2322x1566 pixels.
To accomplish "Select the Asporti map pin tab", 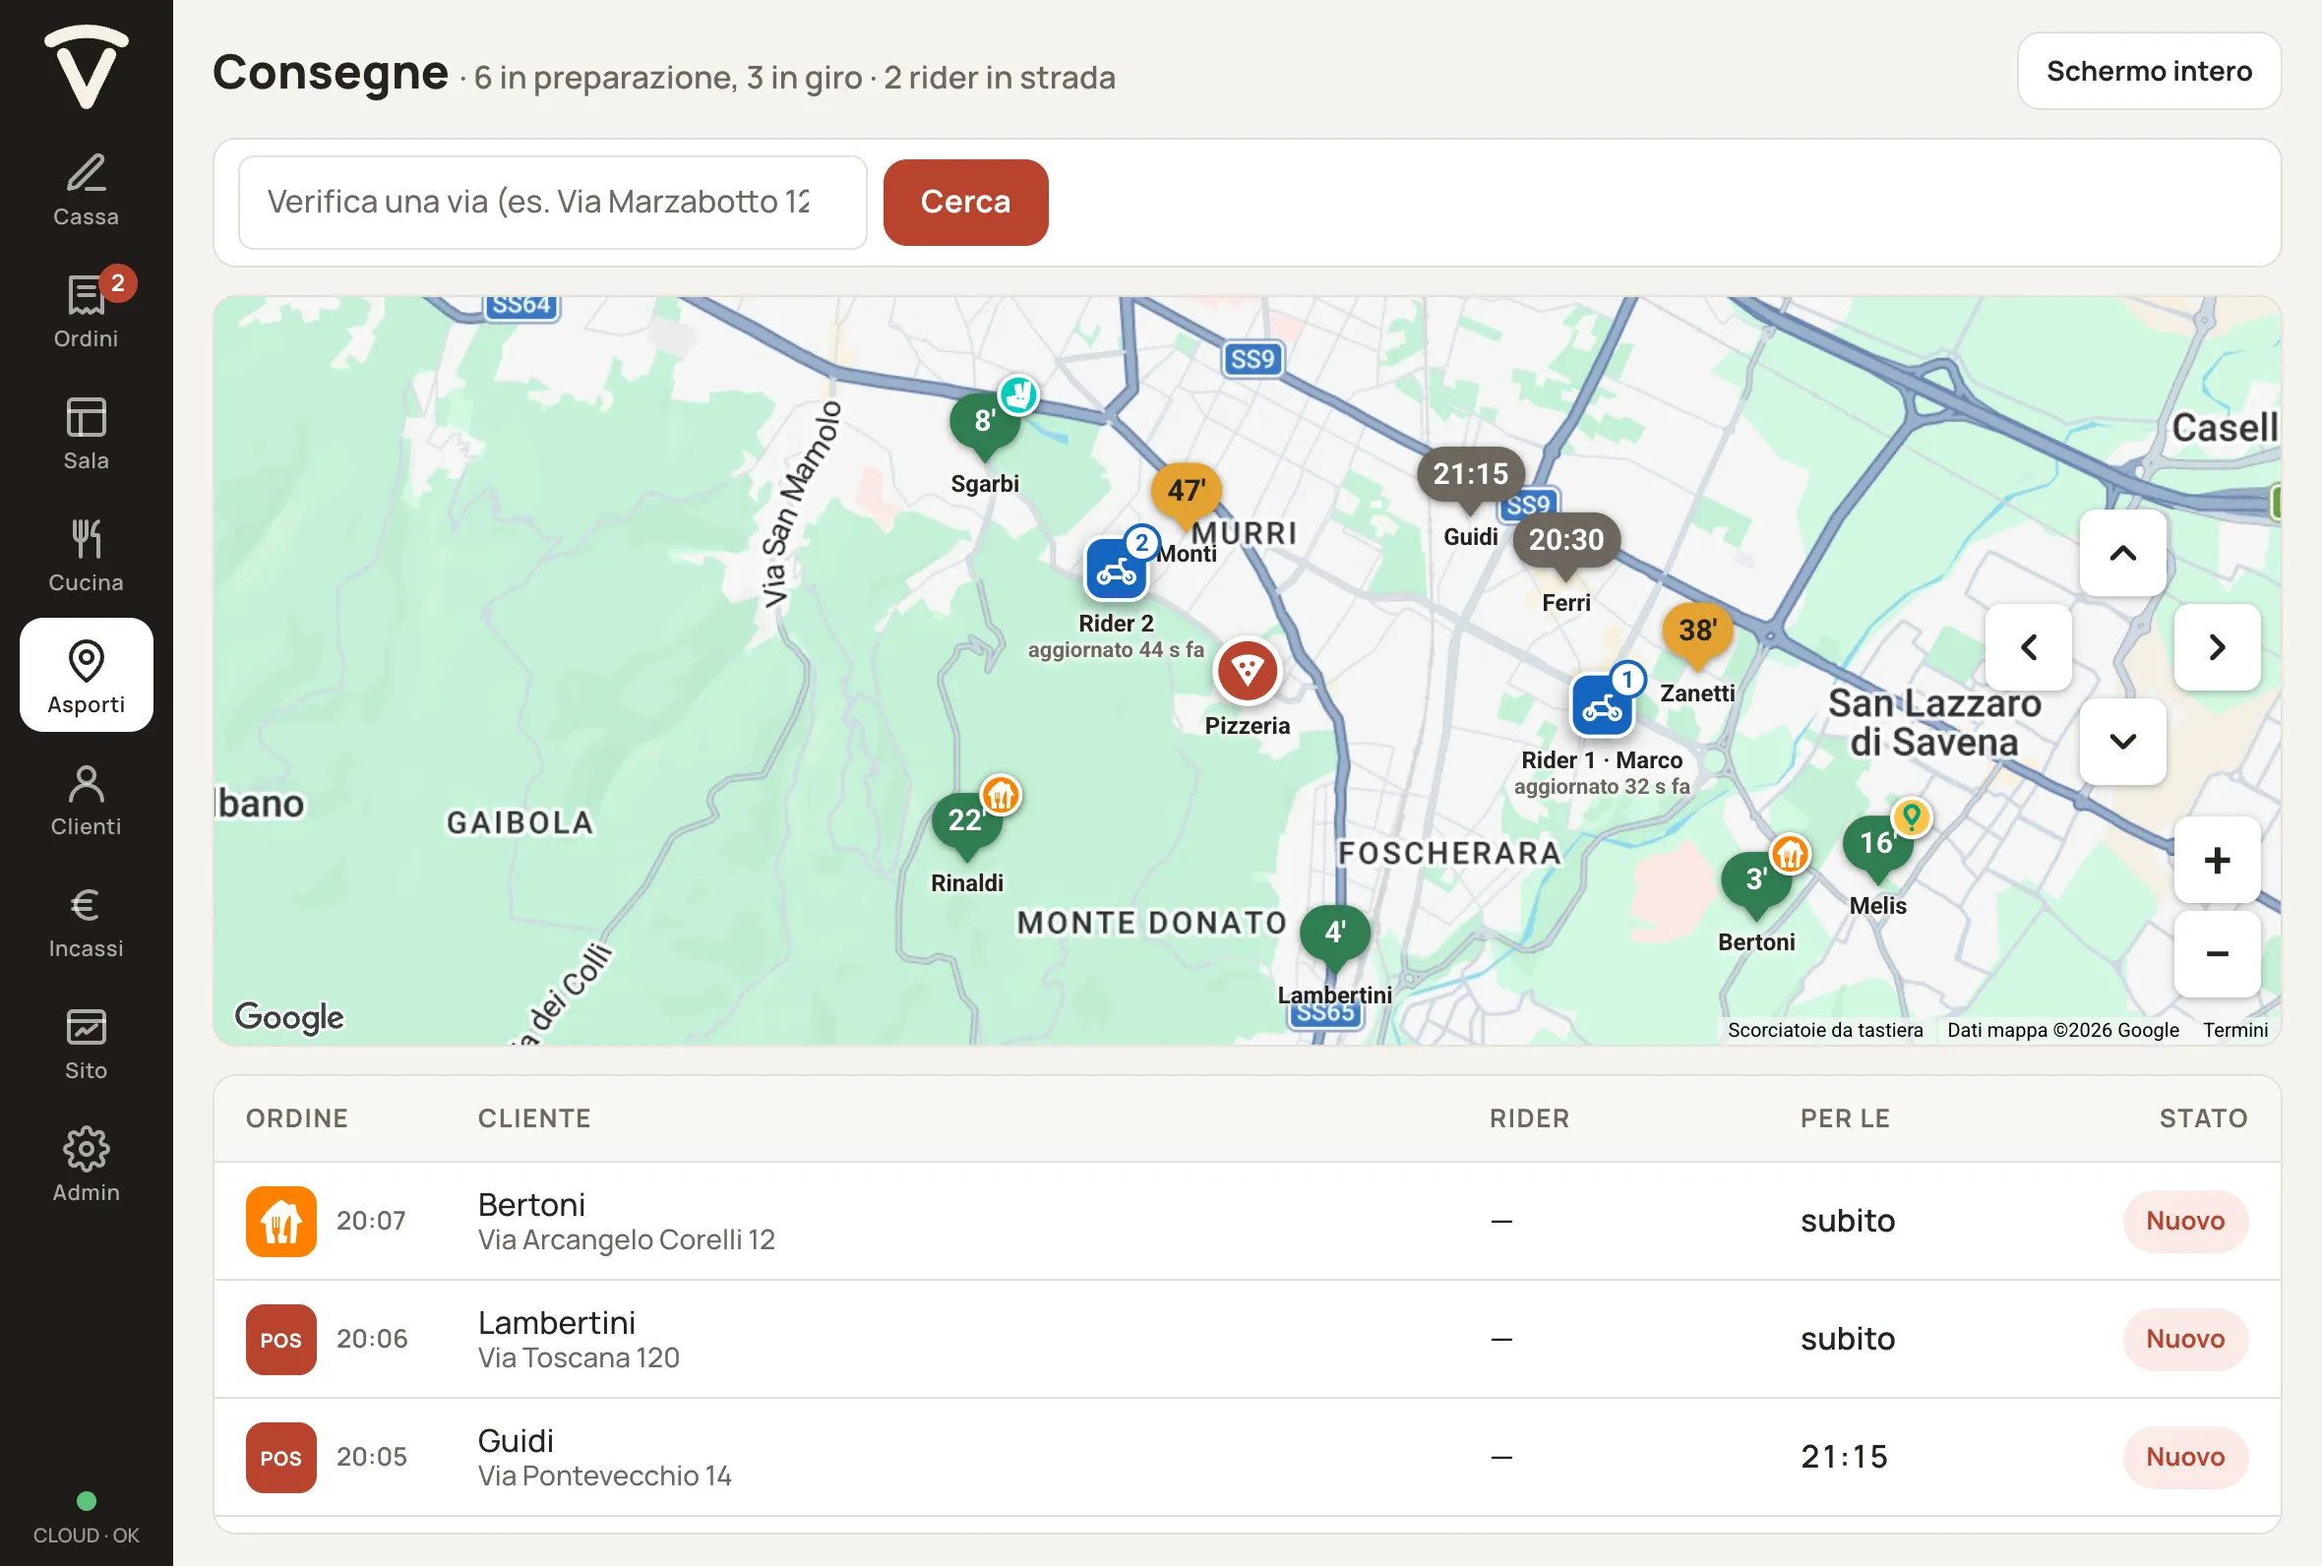I will pyautogui.click(x=86, y=676).
